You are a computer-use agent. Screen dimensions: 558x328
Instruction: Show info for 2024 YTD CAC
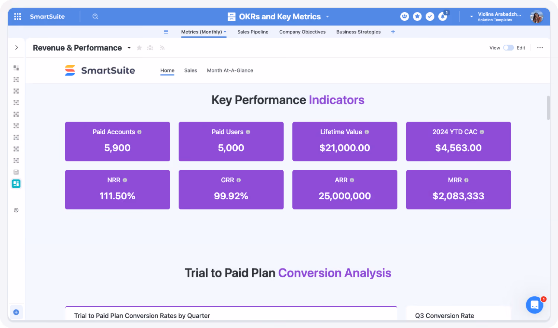(482, 132)
